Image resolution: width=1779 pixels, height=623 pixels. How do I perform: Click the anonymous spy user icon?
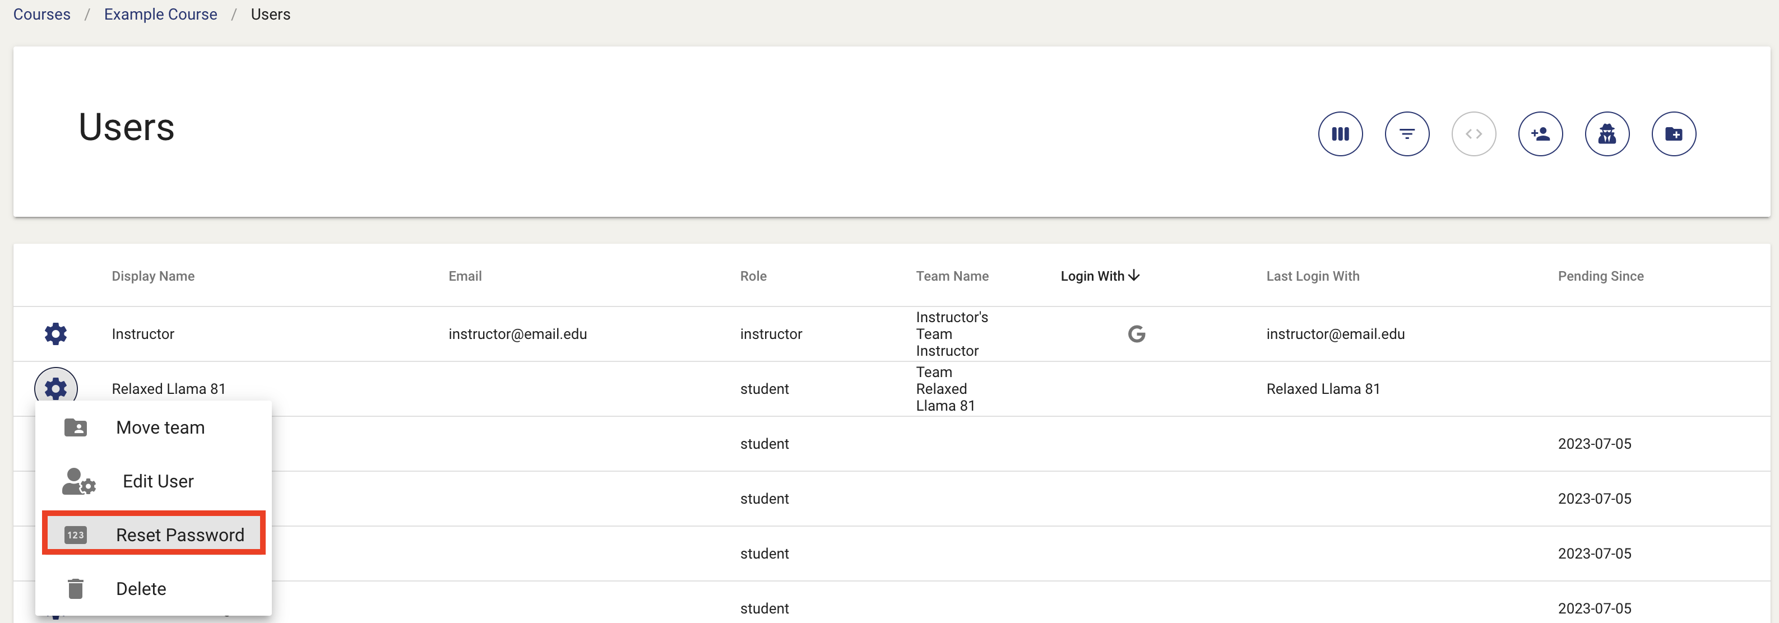(x=1606, y=134)
